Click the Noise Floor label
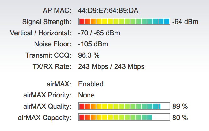This screenshot has height=131, width=209. 52,45
